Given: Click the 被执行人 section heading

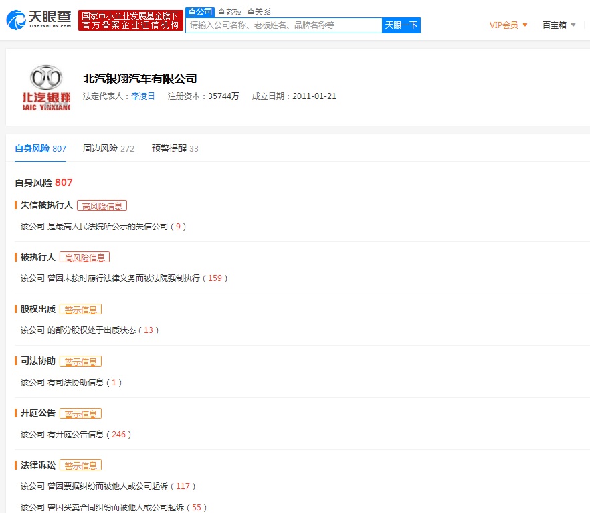Looking at the screenshot, I should pos(37,258).
